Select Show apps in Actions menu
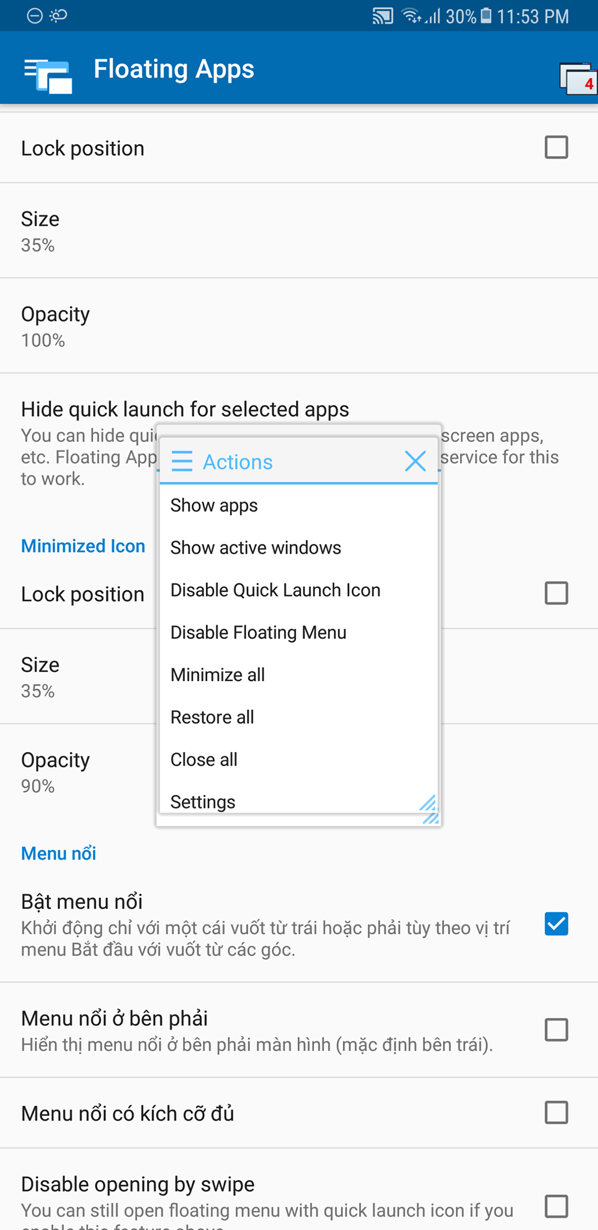This screenshot has height=1230, width=598. click(x=214, y=506)
